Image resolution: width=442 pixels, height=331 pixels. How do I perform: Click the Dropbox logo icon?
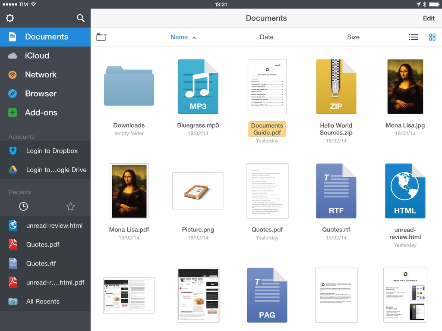(x=13, y=151)
